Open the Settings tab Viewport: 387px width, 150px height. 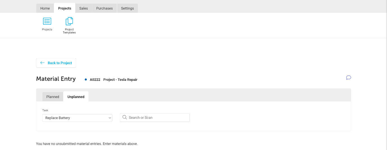pos(127,8)
